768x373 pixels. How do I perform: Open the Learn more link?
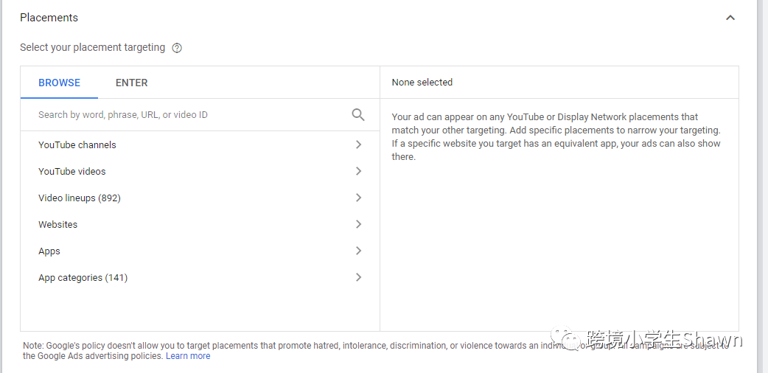[188, 356]
